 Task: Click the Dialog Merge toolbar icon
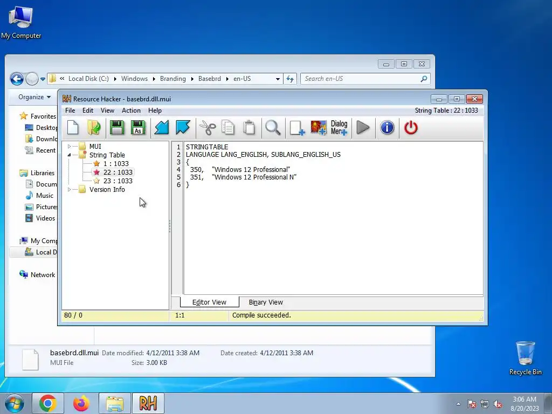tap(339, 127)
